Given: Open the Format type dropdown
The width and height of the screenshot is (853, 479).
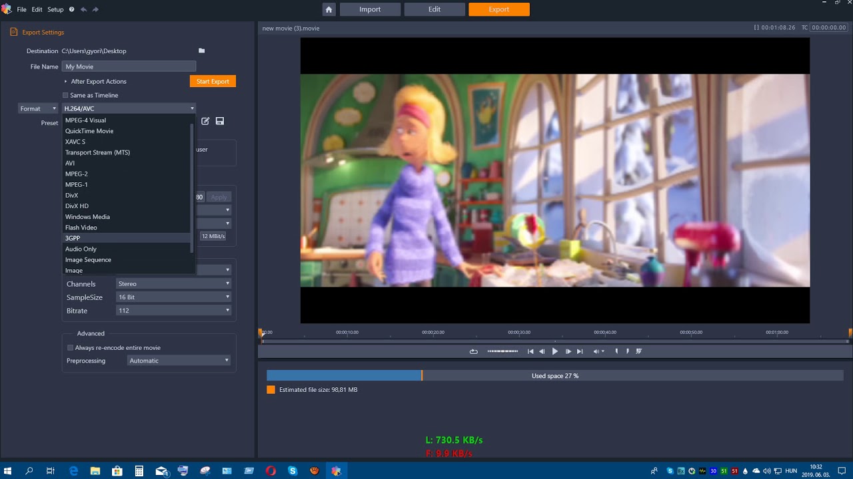Looking at the screenshot, I should pyautogui.click(x=39, y=108).
